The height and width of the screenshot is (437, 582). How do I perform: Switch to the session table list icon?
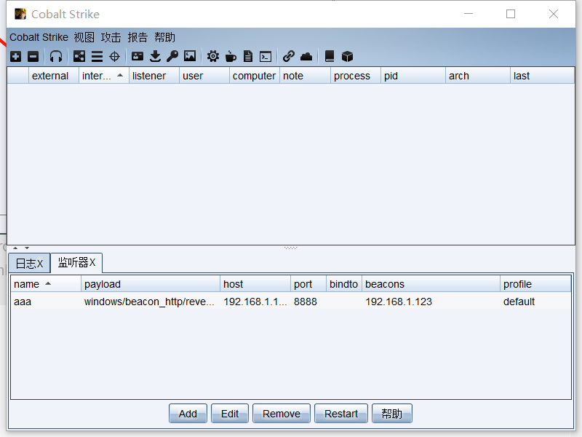[97, 57]
